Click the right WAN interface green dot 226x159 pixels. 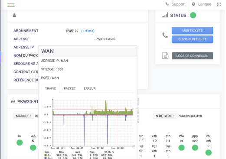(181, 148)
